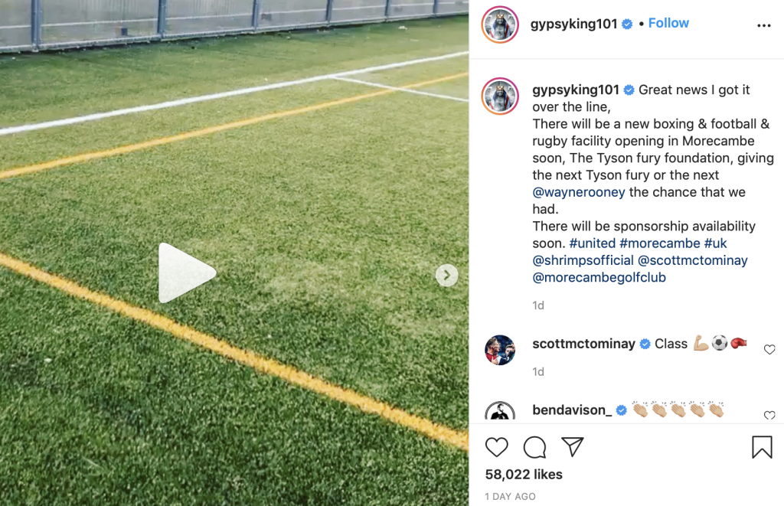Image resolution: width=784 pixels, height=506 pixels.
Task: Open bendavison_ username link
Action: pyautogui.click(x=572, y=410)
